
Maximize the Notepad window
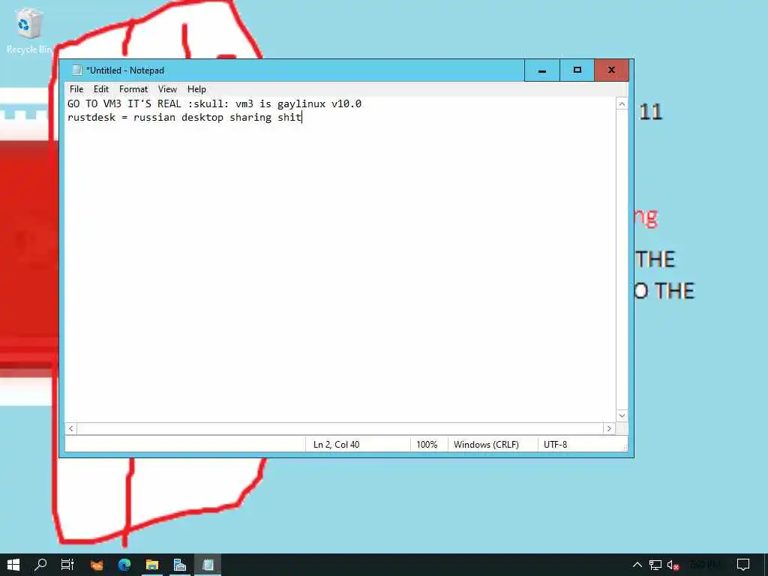pyautogui.click(x=577, y=70)
